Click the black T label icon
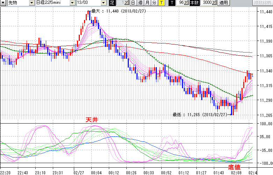 (172, 3)
